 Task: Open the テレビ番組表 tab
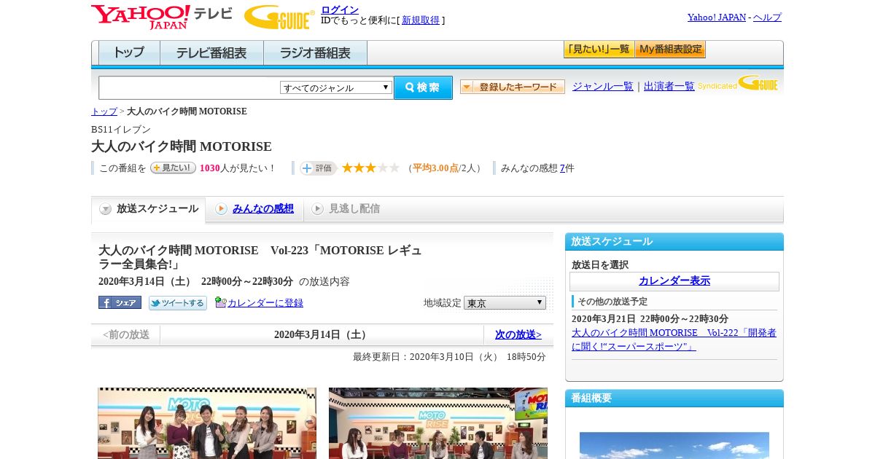click(x=211, y=52)
